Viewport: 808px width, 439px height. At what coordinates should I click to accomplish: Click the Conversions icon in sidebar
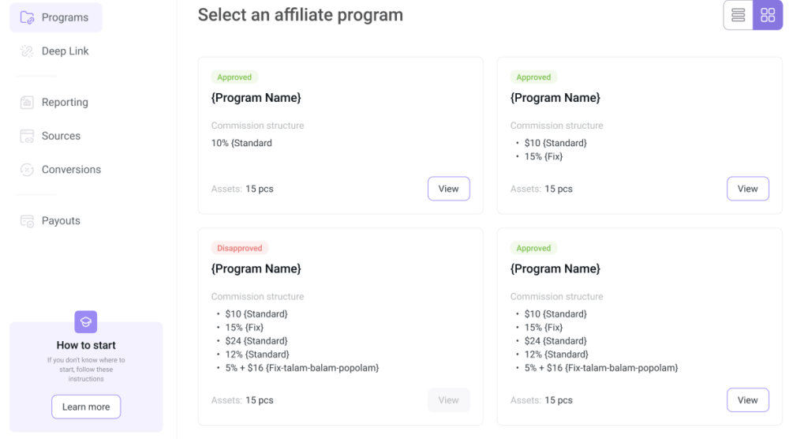tap(27, 170)
